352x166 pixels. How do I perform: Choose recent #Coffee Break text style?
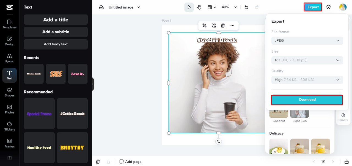(x=34, y=74)
